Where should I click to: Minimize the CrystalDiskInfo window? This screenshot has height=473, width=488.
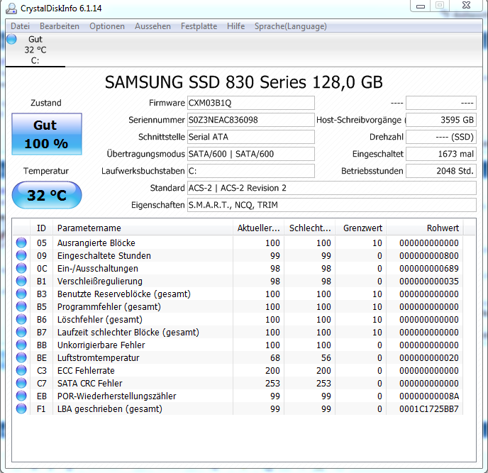(x=421, y=6)
